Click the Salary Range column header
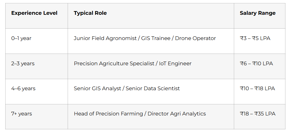This screenshot has width=291, height=133. click(x=258, y=13)
